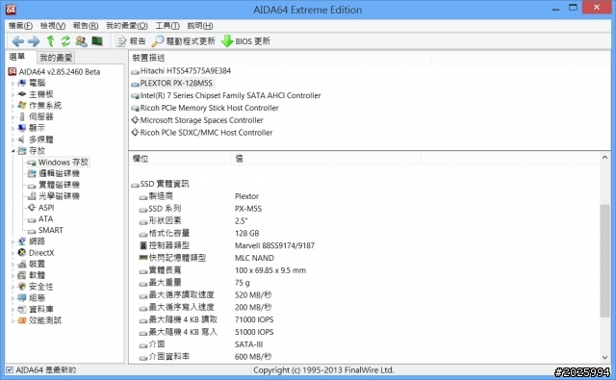Click scrollbar down arrow in details pane
Screen dimensions: 616x380
[605, 358]
